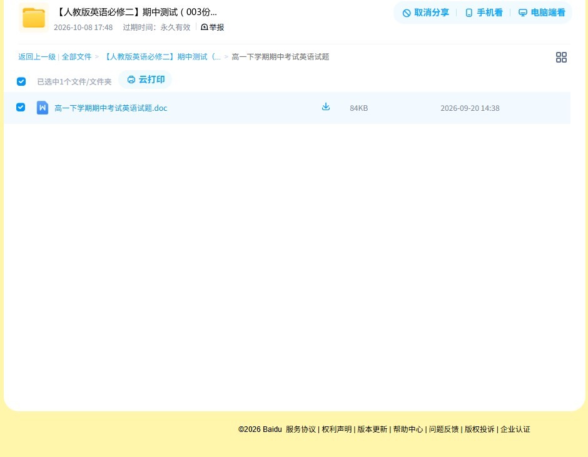Uncheck the 高一下学期期中考试英语试题.doc checkbox

coord(21,107)
